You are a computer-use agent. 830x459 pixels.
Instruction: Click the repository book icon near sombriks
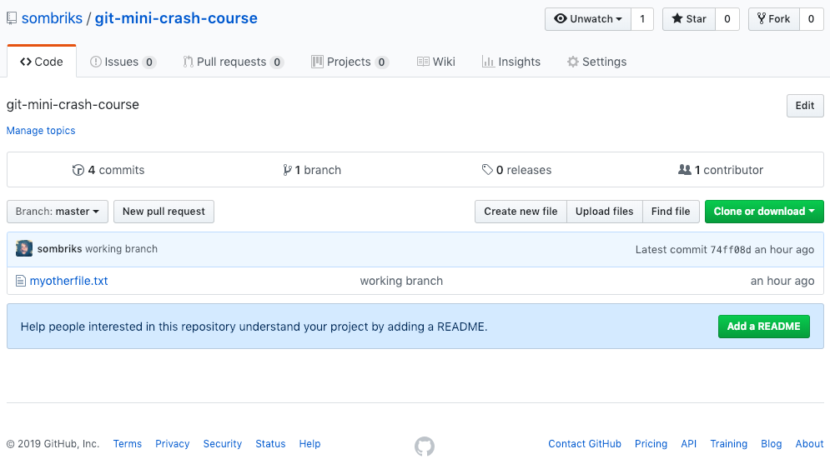coord(12,18)
